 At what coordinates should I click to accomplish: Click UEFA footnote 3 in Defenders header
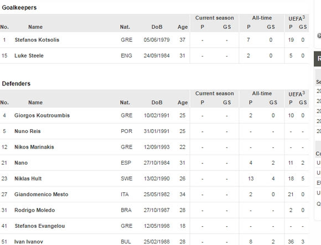coord(304,93)
